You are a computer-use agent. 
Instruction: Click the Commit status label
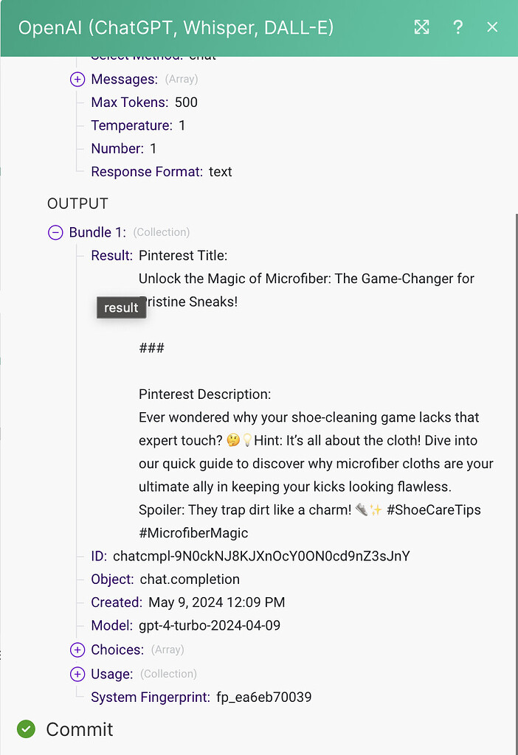[80, 729]
